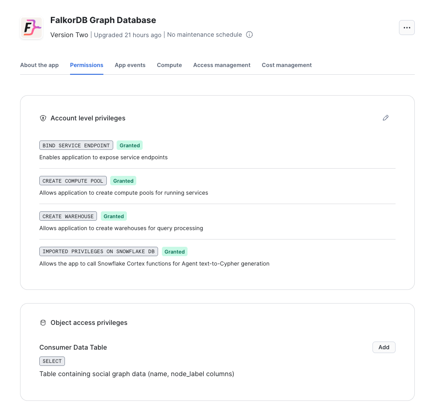View the Cost management tab

287,65
